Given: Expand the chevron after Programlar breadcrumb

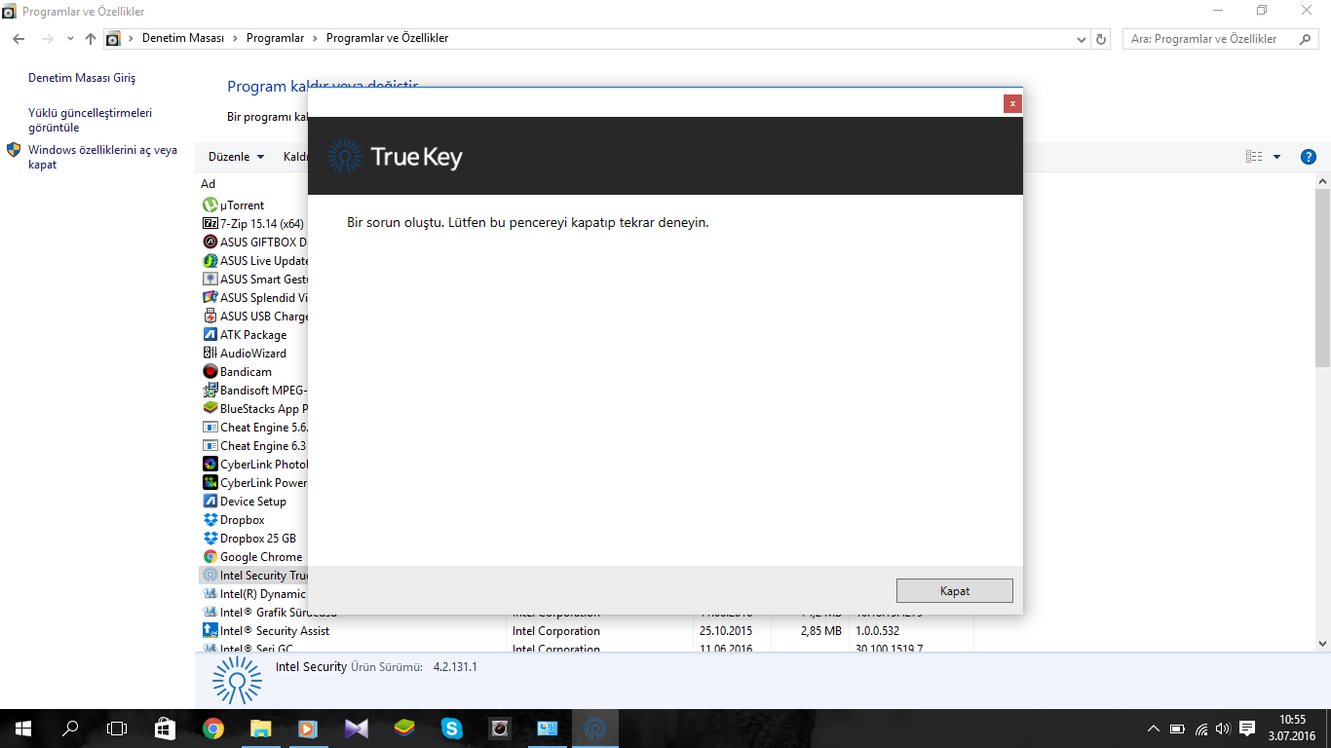Looking at the screenshot, I should click(315, 39).
